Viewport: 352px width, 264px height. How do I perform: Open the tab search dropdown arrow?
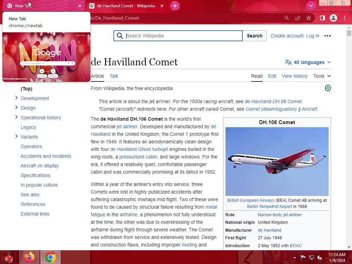[x=311, y=6]
